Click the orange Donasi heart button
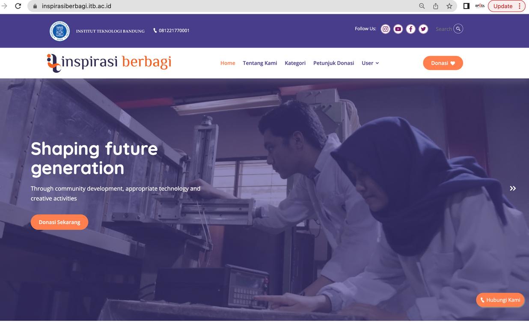This screenshot has width=529, height=323. (x=443, y=63)
